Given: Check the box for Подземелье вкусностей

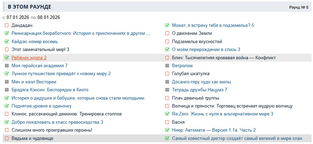Looking at the screenshot, I should pyautogui.click(x=167, y=42).
